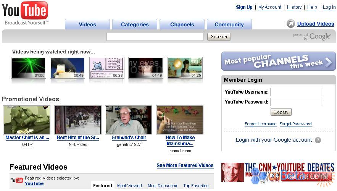Screen dimensions: 337x191
Task: Click the Log In link
Action: pyautogui.click(x=329, y=7)
